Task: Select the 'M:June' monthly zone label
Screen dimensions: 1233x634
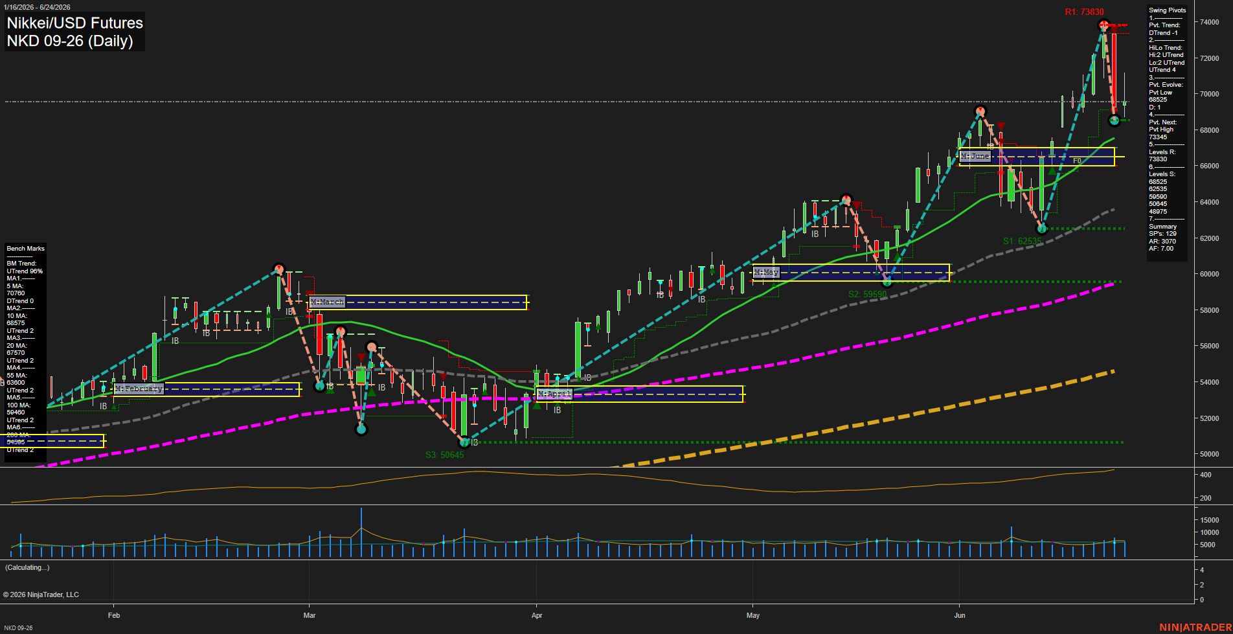Action: coord(975,156)
